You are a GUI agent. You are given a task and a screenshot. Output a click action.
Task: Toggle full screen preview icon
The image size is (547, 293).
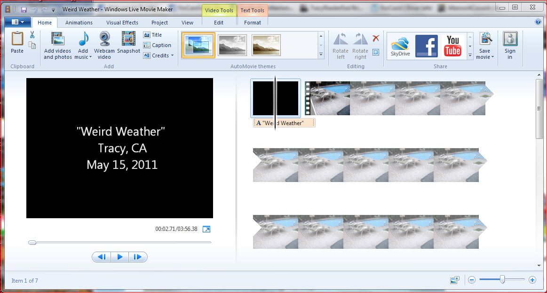[x=206, y=229]
